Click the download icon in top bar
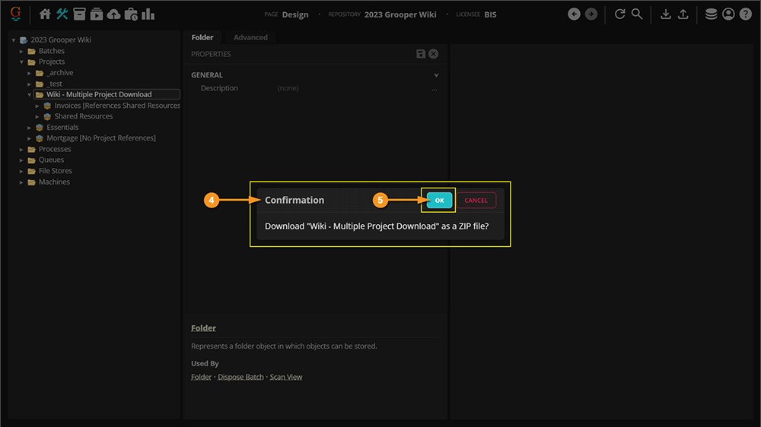 pos(666,14)
